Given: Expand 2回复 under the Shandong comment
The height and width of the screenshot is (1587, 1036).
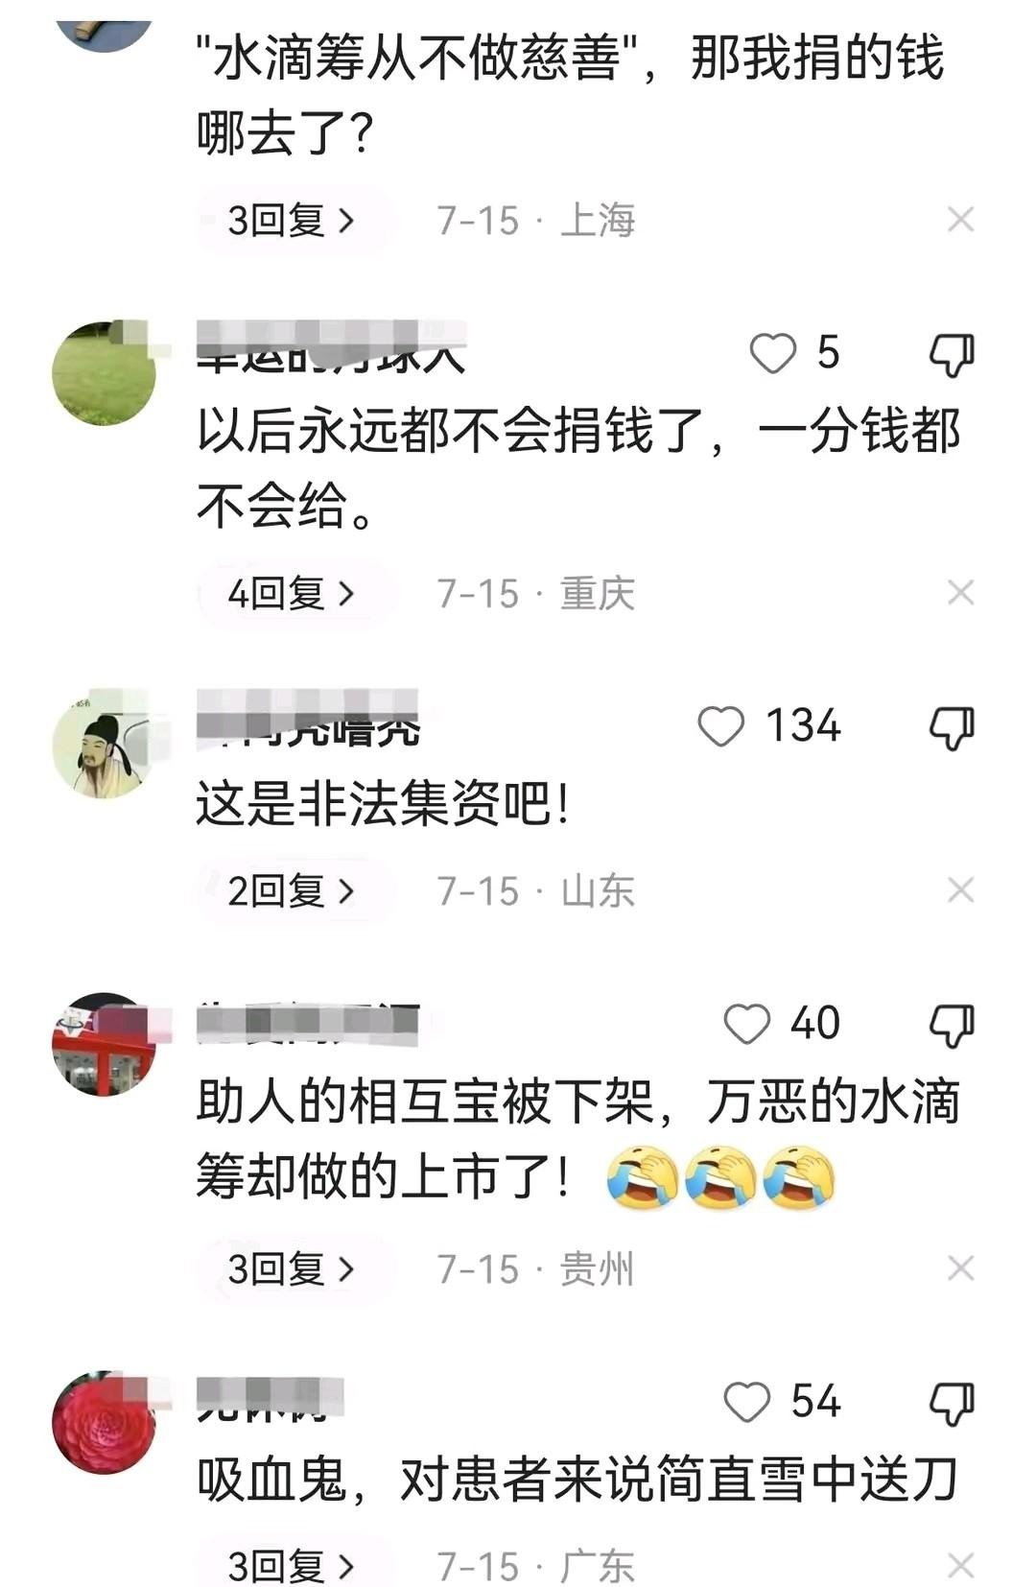Looking at the screenshot, I should tap(293, 891).
